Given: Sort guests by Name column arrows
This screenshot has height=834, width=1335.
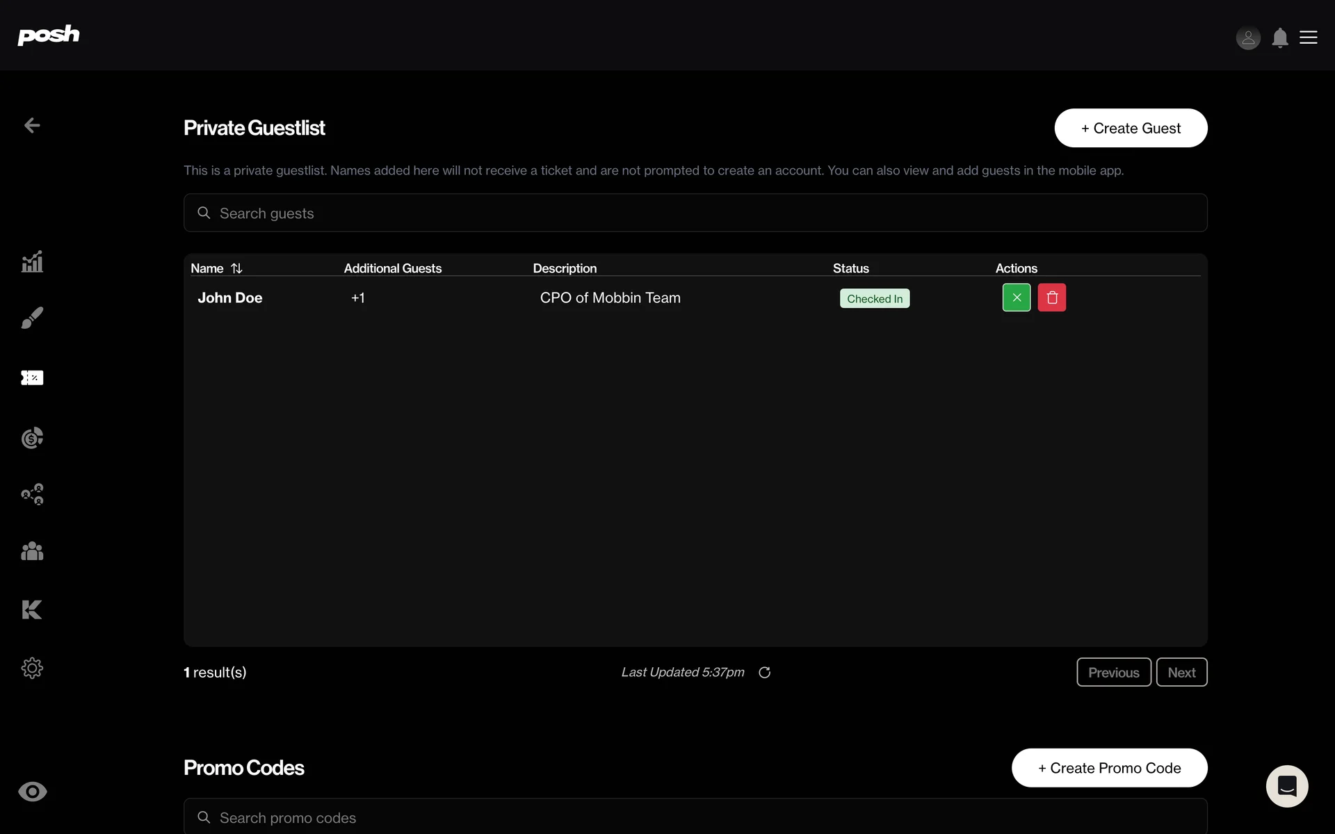Looking at the screenshot, I should click(x=236, y=268).
